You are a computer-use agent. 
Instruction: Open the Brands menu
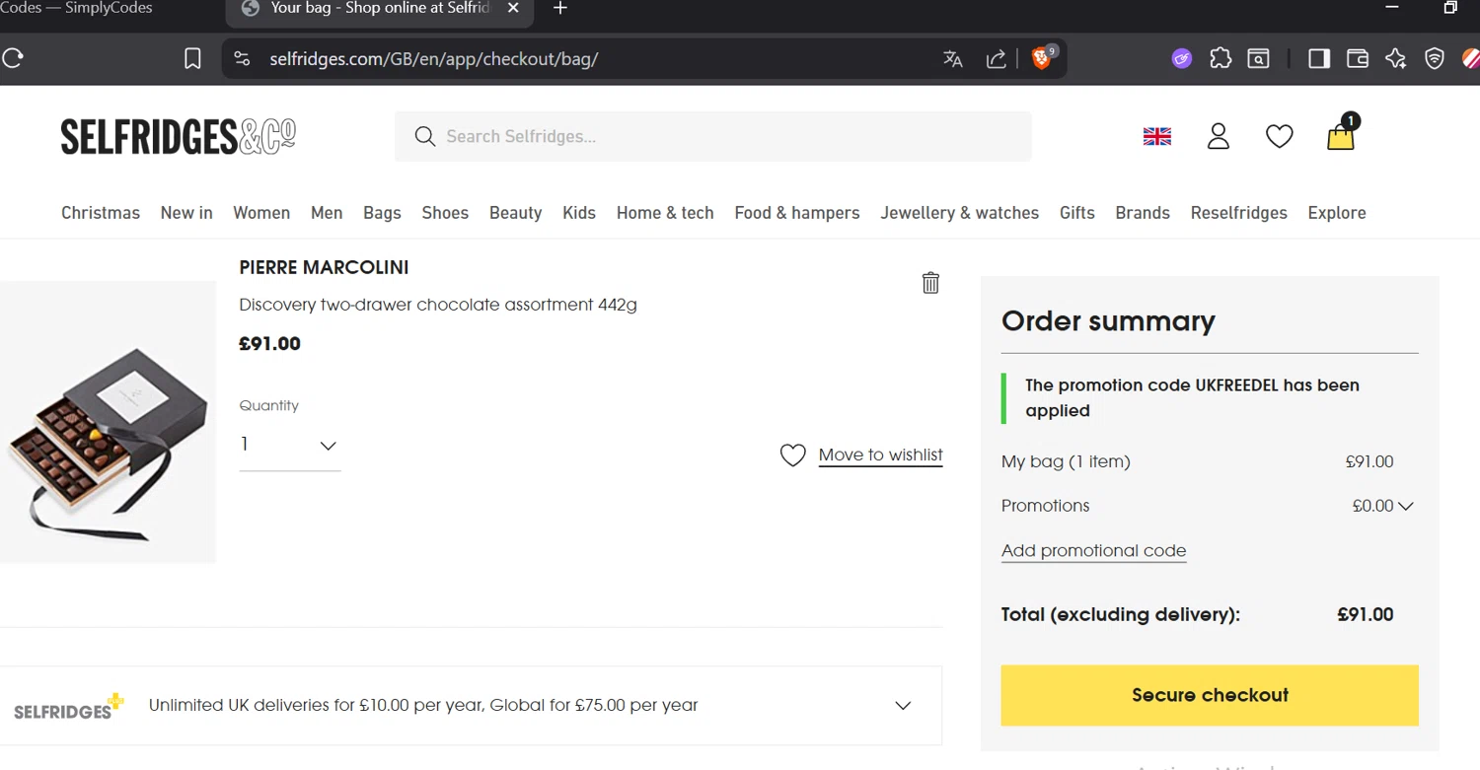[1143, 213]
